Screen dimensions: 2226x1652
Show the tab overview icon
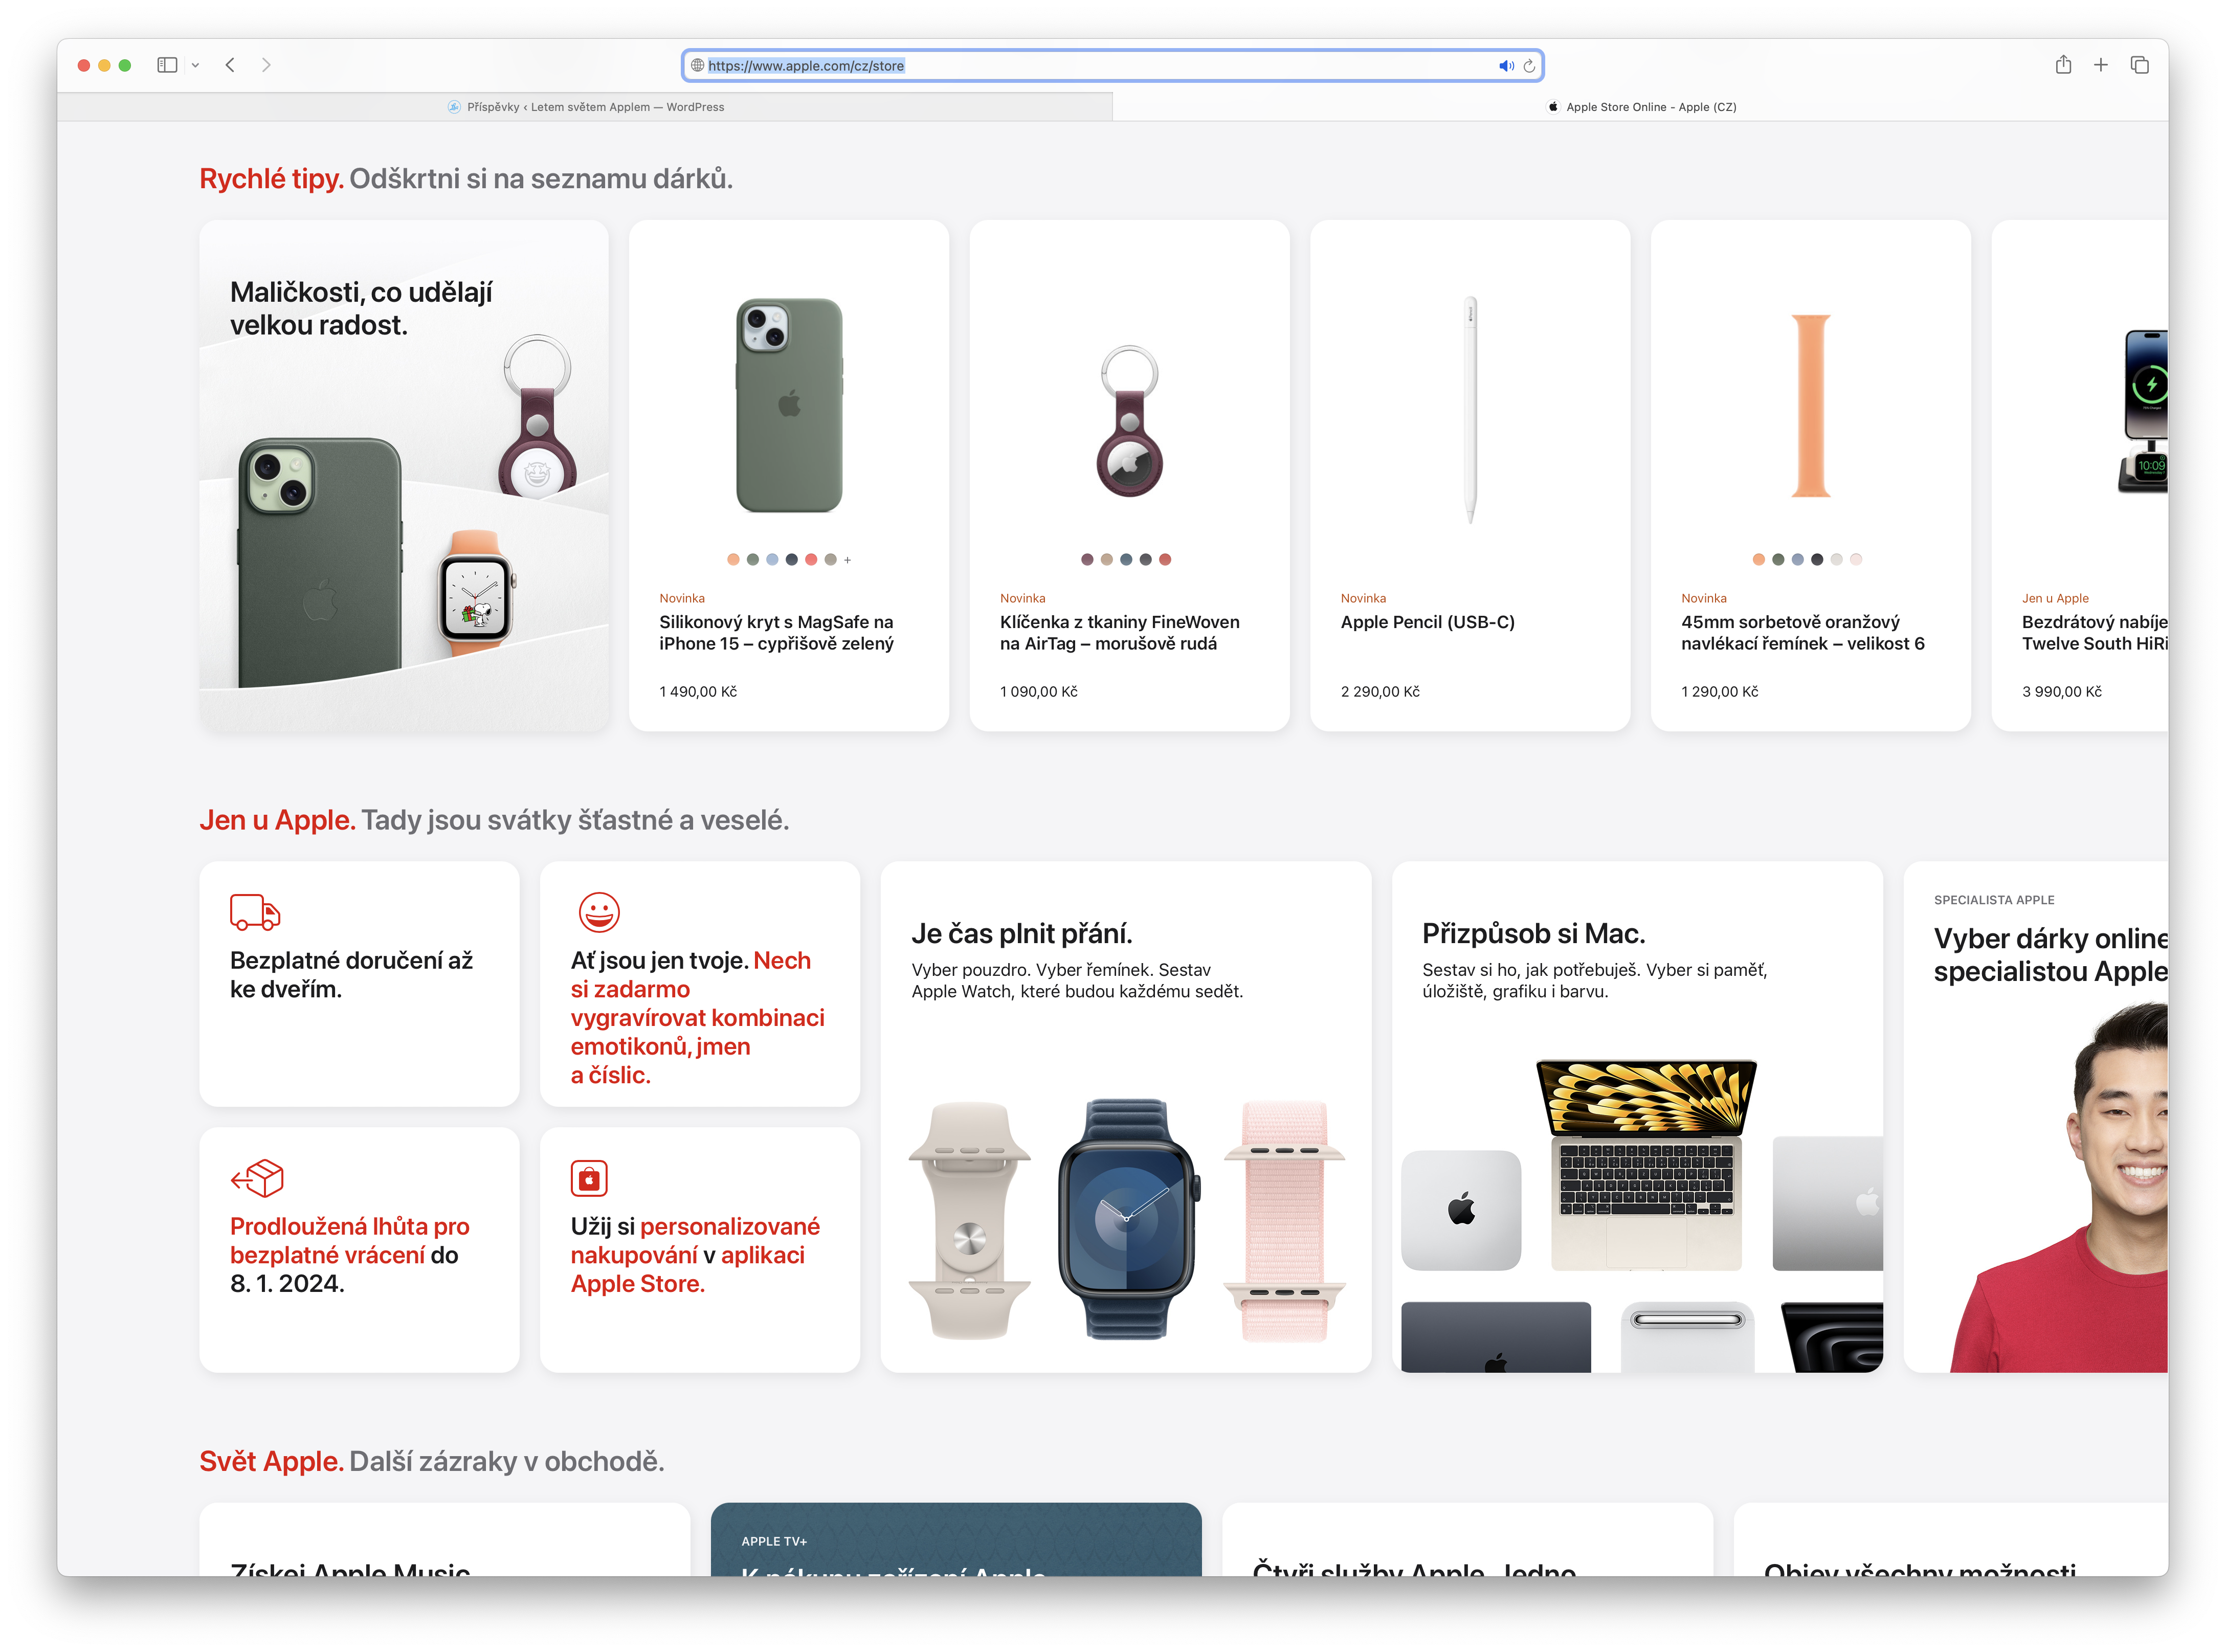[2140, 65]
